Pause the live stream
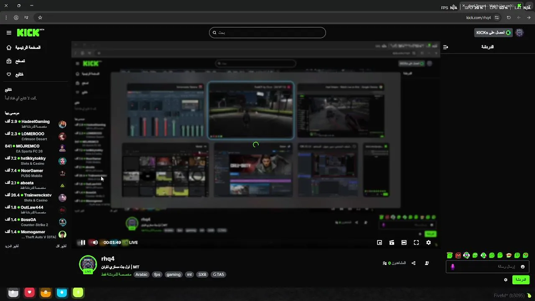The height and width of the screenshot is (301, 535). (x=83, y=242)
